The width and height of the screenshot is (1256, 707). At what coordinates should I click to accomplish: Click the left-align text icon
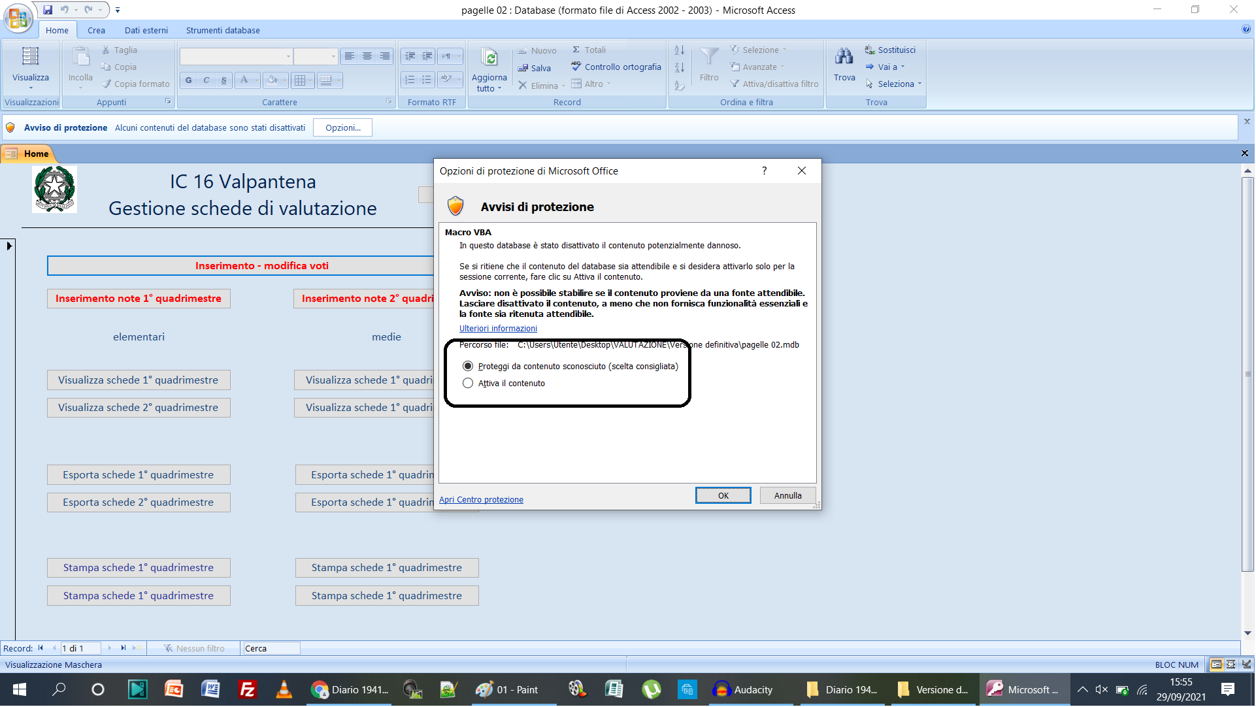(350, 56)
